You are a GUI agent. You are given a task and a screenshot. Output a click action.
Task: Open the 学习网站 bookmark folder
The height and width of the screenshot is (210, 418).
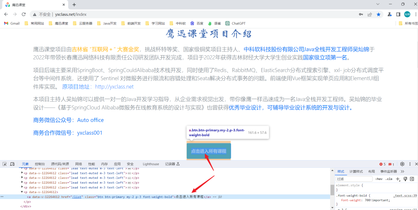[x=155, y=23]
